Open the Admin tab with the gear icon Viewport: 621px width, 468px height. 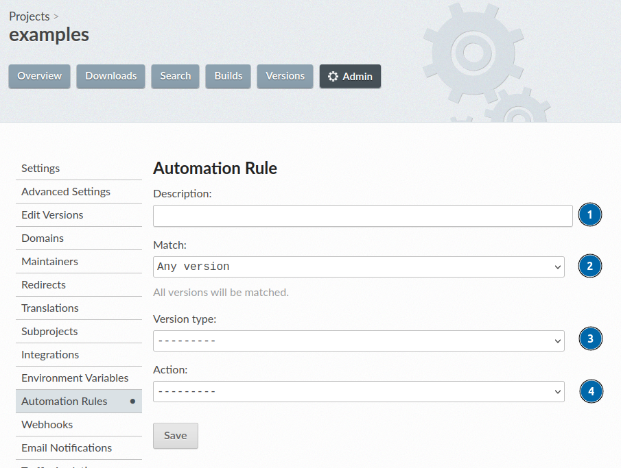pyautogui.click(x=350, y=76)
